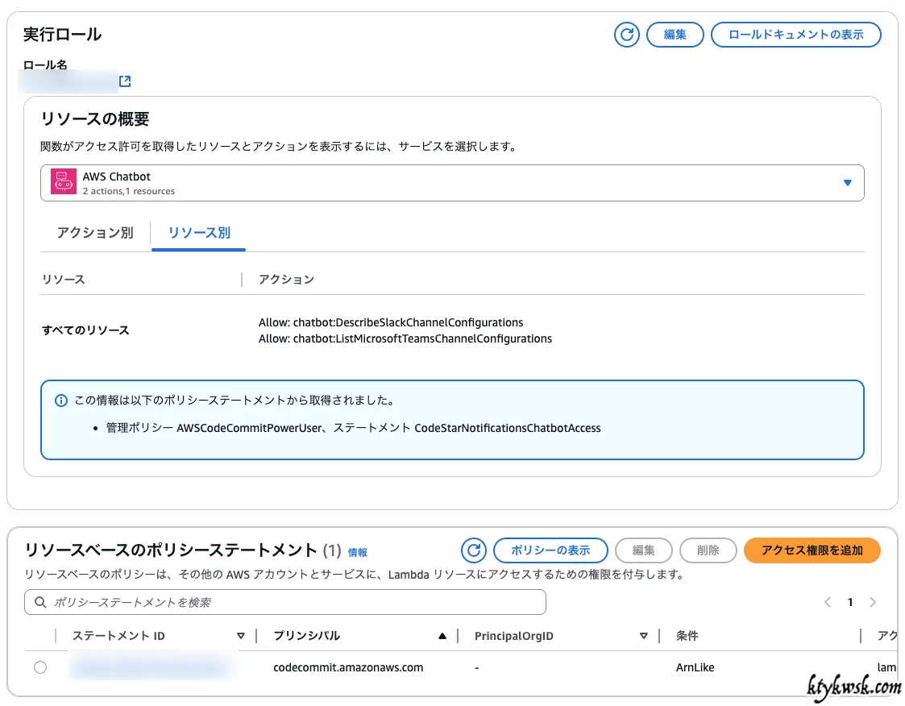
Task: Click info icon in policy statement notice
Action: 60,400
